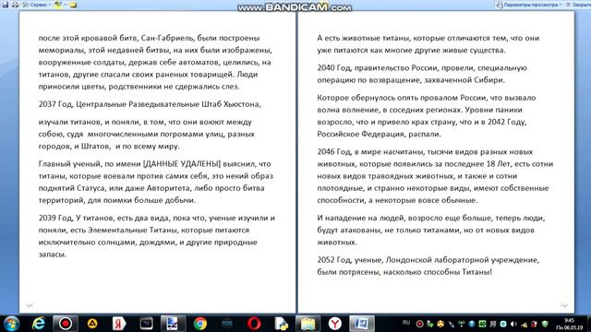Switch to the Word taskbar button
The width and height of the screenshot is (591, 332).
(x=361, y=324)
